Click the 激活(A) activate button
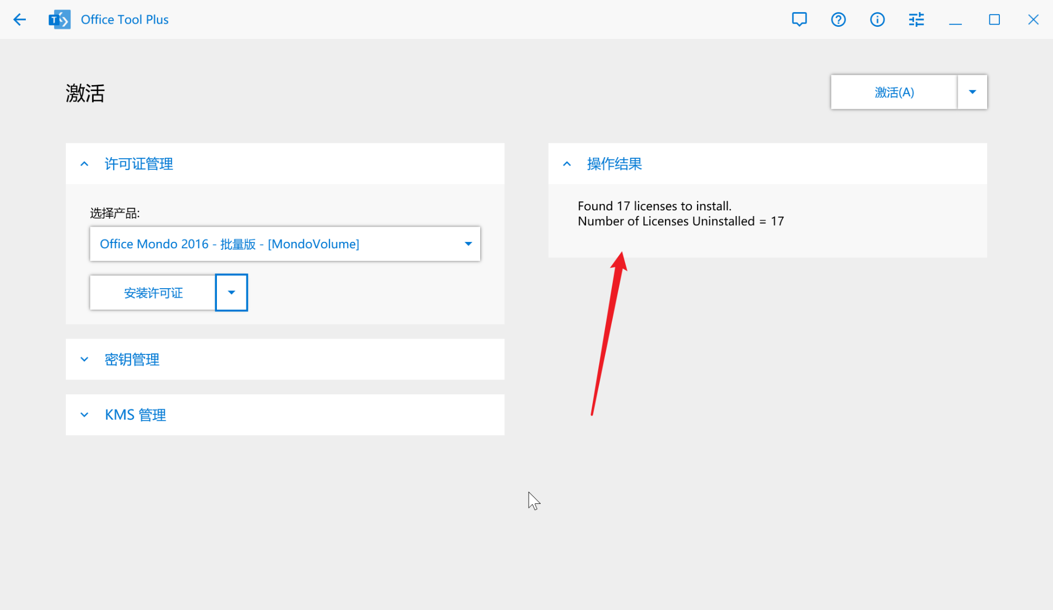Screen dimensions: 1053x610 894,92
